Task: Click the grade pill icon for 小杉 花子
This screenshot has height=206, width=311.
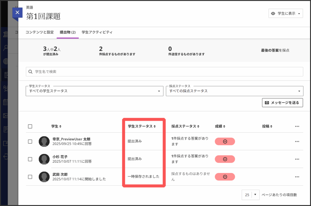Action: pos(225,159)
